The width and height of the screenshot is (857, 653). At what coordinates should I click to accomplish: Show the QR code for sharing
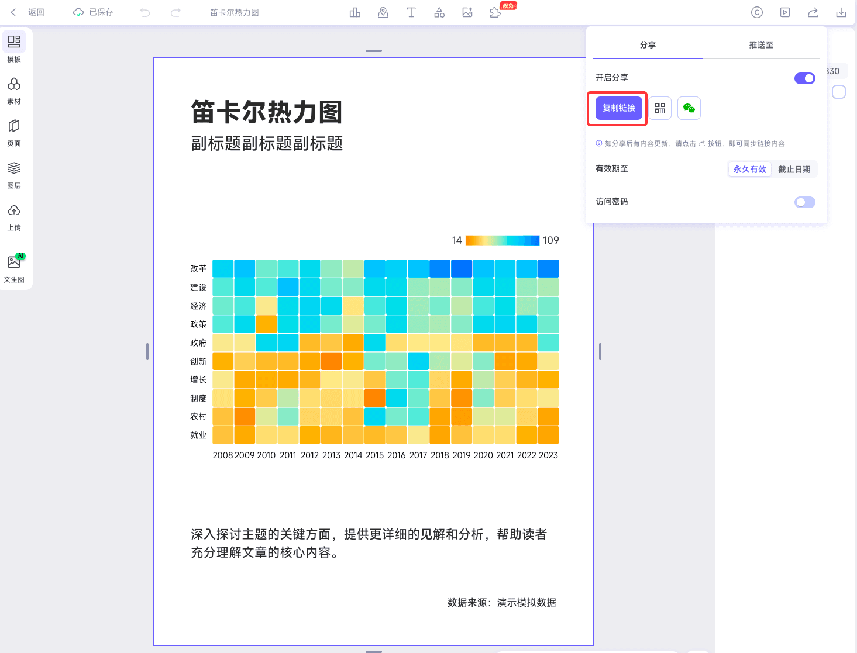pyautogui.click(x=660, y=108)
